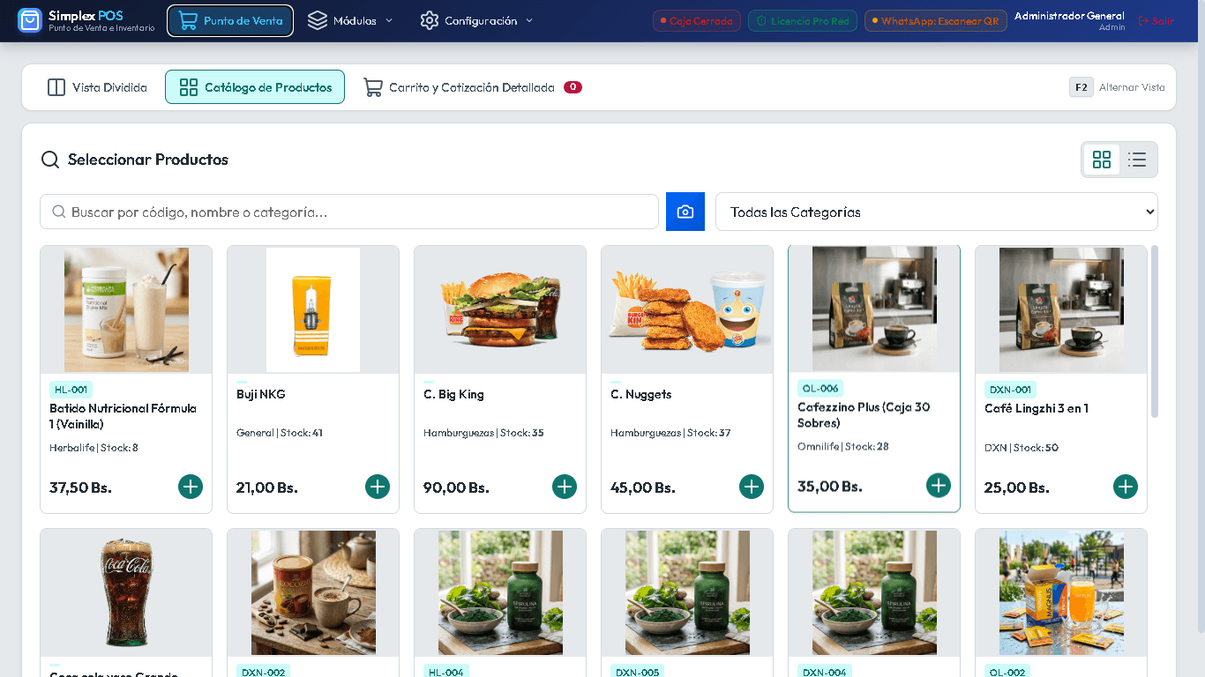Click the General | Stock: 41 text
1205x677 pixels.
[x=280, y=433]
